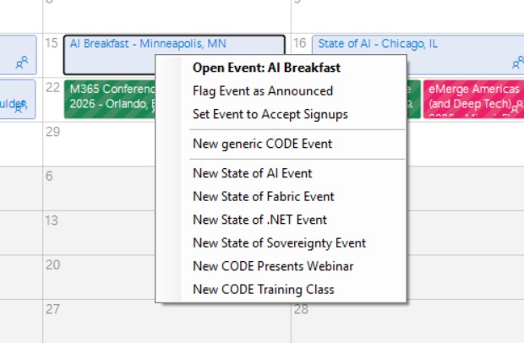
Task: Click attendees icon on State of AI Chicago event
Action: (517, 63)
